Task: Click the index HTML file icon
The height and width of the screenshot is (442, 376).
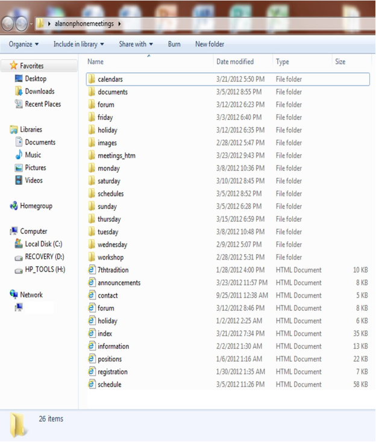Action: tap(92, 334)
